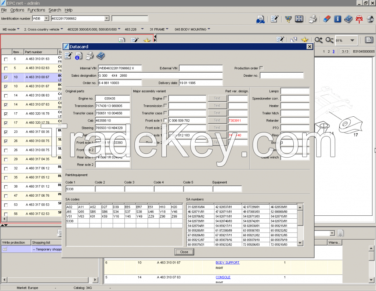Click the notes icon in Datacard toolbar
376x291 pixels.
click(x=68, y=56)
